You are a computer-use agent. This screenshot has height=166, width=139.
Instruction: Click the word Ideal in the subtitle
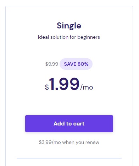(43, 37)
